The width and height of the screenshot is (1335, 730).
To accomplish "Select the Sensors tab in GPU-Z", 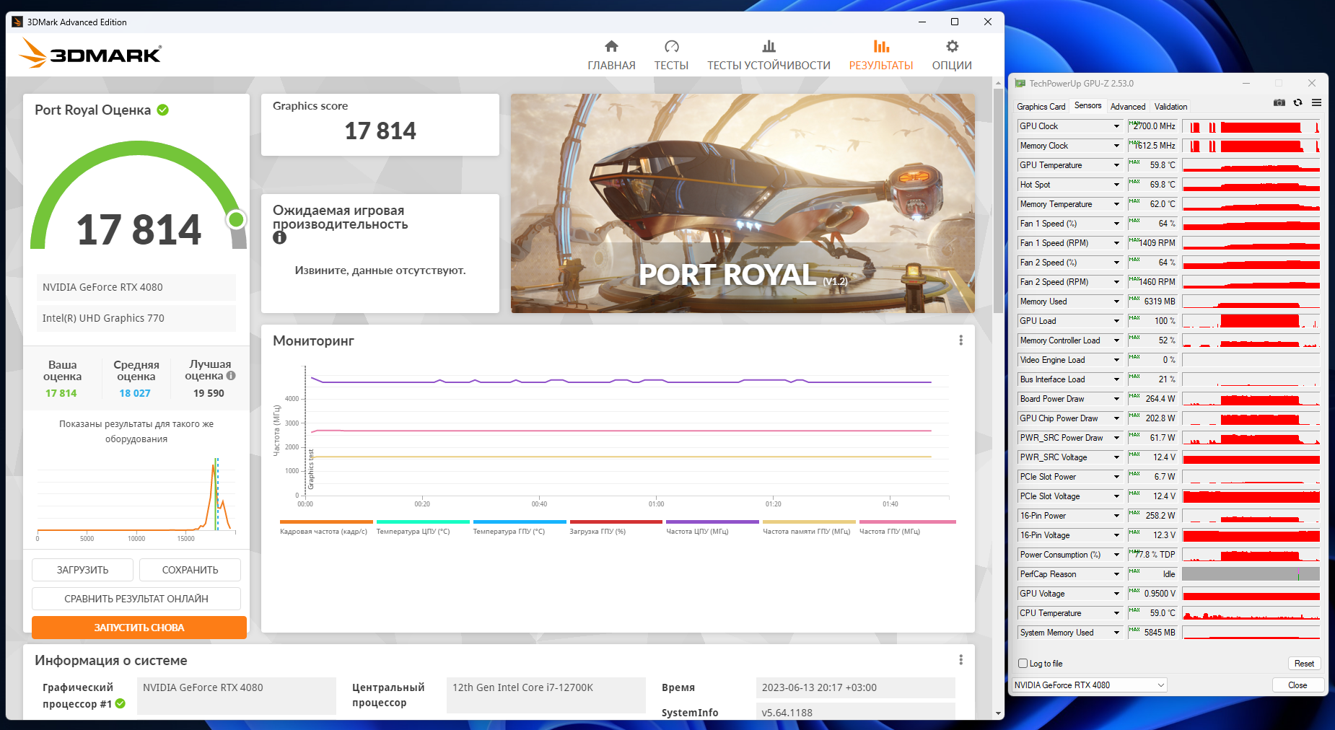I will 1087,105.
